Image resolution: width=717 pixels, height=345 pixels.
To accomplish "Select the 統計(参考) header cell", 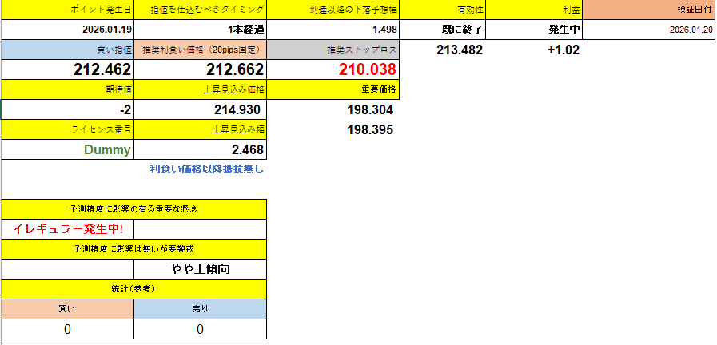I will coord(134,289).
